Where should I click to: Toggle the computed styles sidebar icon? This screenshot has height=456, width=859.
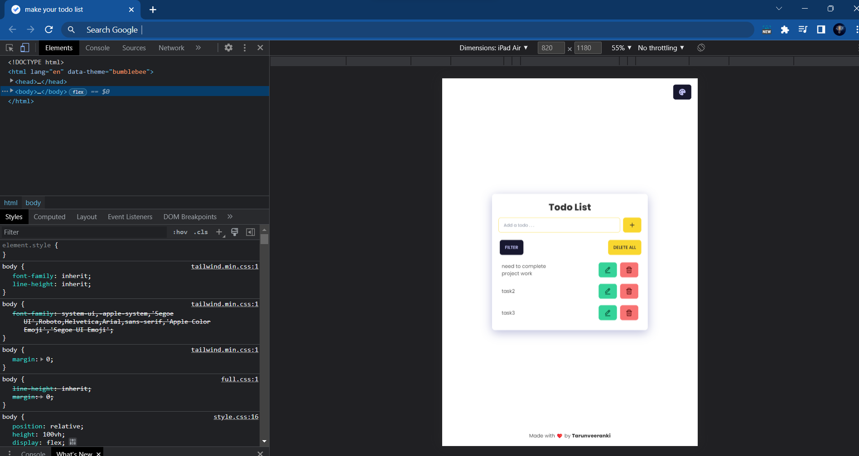click(250, 232)
